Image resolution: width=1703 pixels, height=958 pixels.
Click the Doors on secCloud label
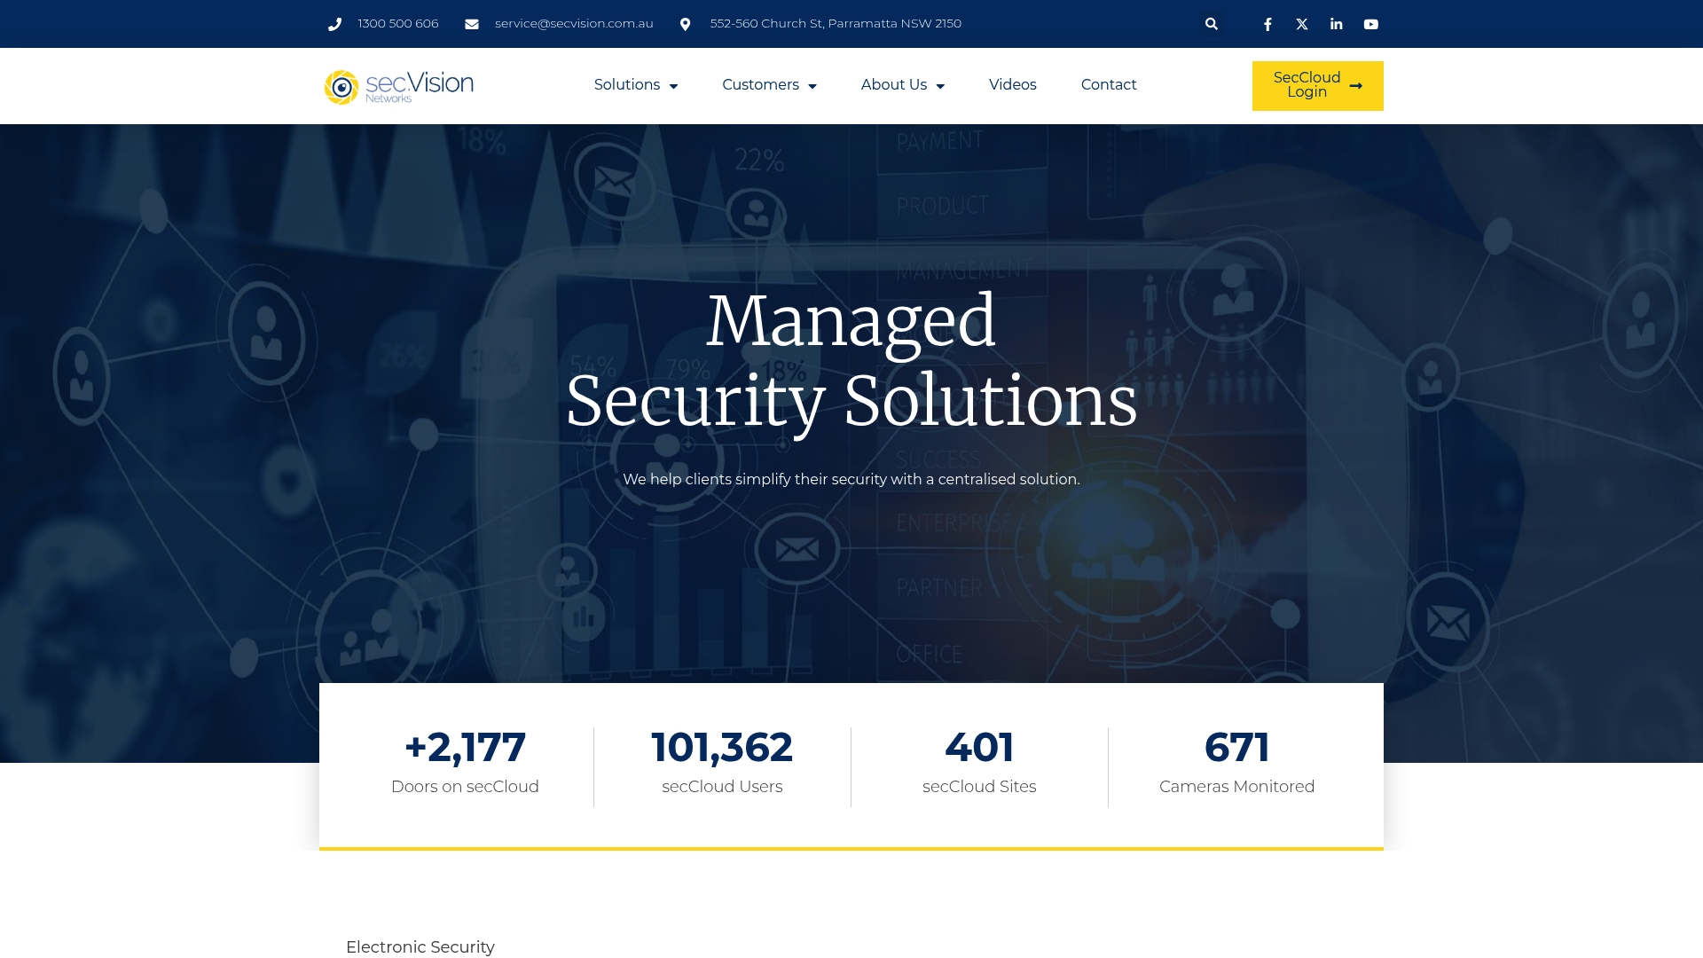[x=465, y=787]
